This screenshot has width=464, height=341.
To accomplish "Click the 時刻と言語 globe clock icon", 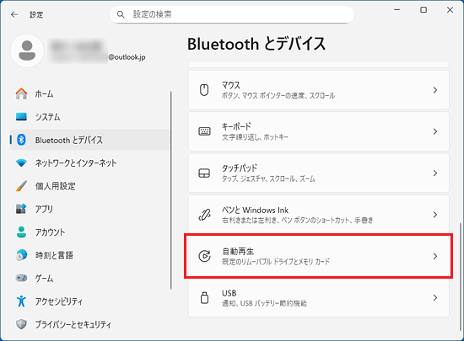I will [21, 255].
